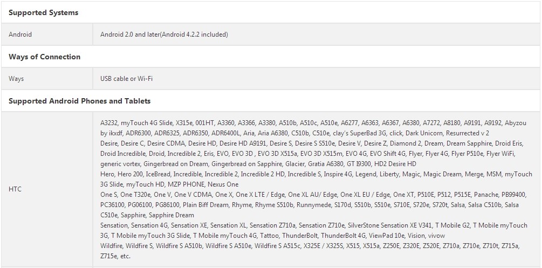Select the HTC brand label
542x268 pixels.
point(15,189)
